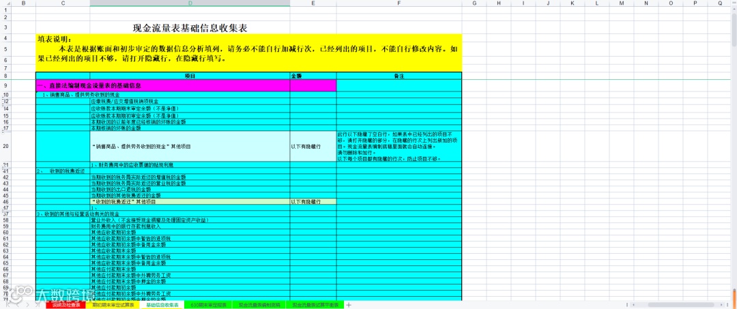Select column B header
Screen dimensions: 737x309
tap(23, 3)
